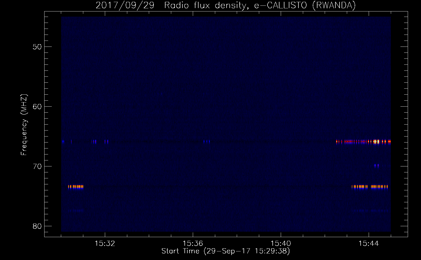Click the 50 MHz frequency tick label

[37, 47]
